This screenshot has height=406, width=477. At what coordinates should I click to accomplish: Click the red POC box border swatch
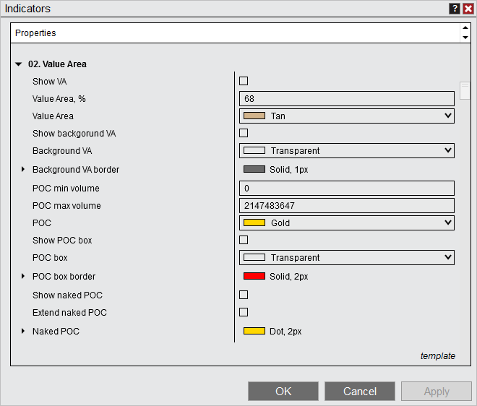click(254, 276)
